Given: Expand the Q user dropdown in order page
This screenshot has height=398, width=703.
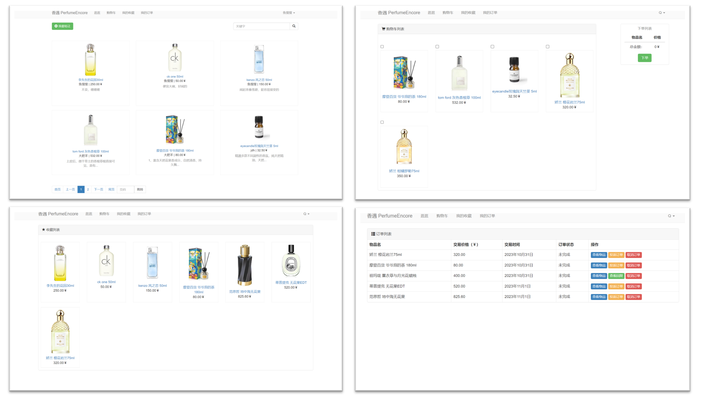Looking at the screenshot, I should coord(671,216).
